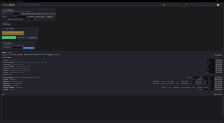Click the Title ID input field
224x123 pixels.
click(13, 13)
